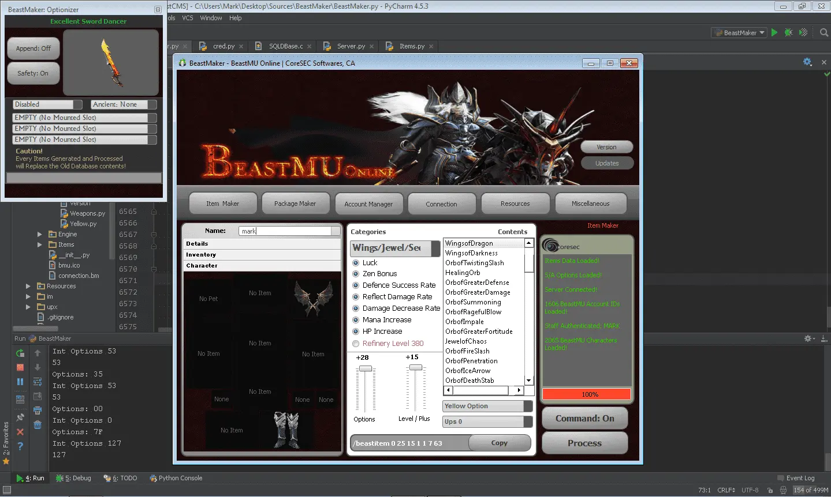Click the Debug bug icon in PyCharm toolbar
Image resolution: width=831 pixels, height=497 pixels.
(788, 32)
